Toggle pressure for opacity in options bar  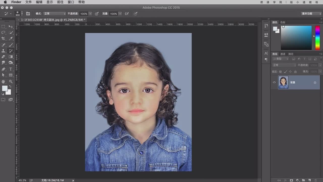[97, 14]
